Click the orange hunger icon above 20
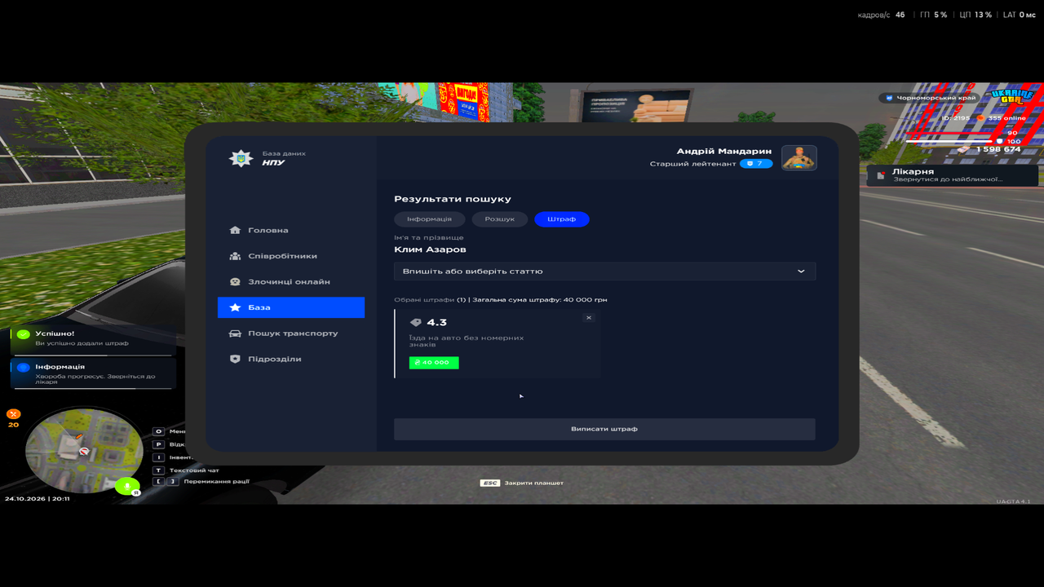 coord(13,414)
